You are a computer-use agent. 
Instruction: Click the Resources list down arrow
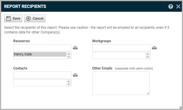(69, 57)
